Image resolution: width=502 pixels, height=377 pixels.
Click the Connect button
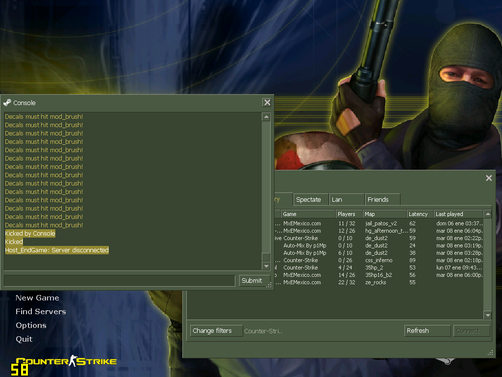(x=472, y=330)
